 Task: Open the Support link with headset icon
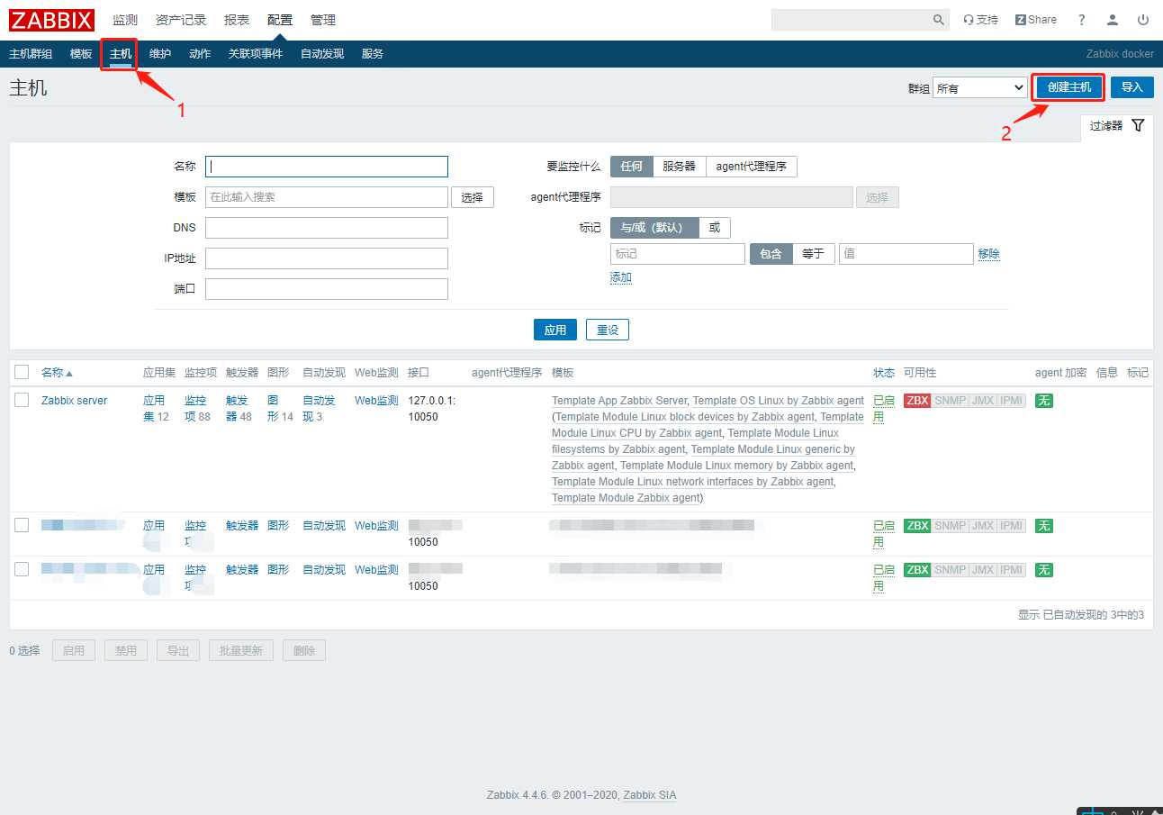click(981, 20)
